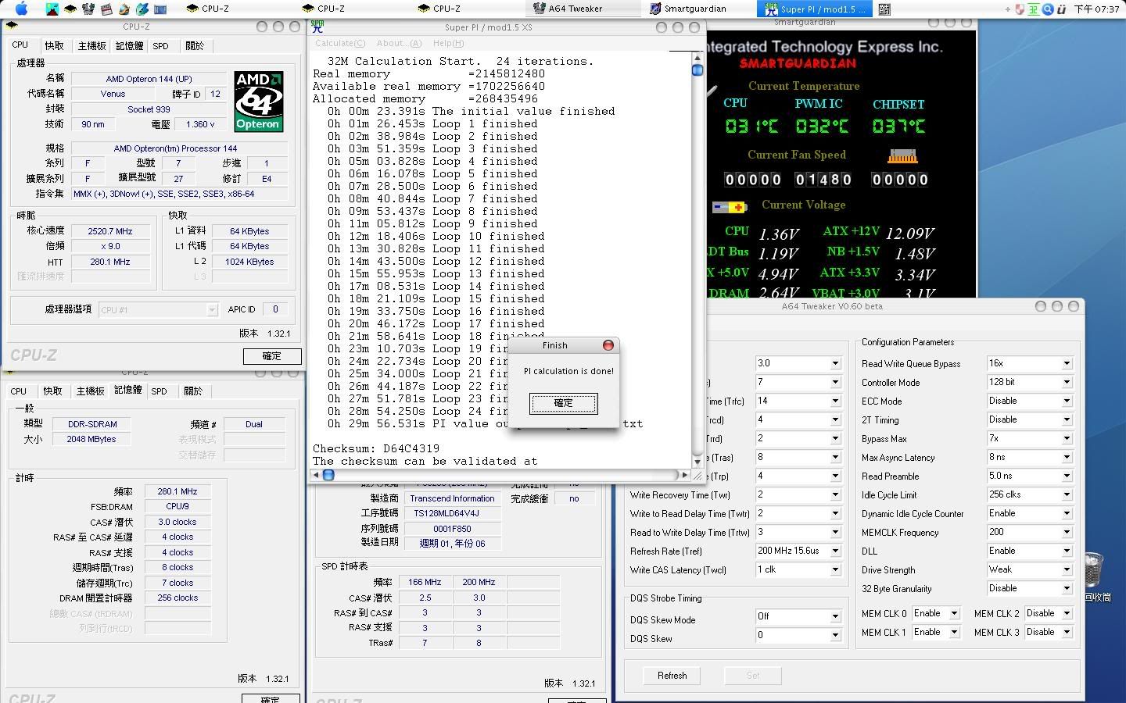Click Super PI vertical scrollbar thumb
The width and height of the screenshot is (1126, 703).
[697, 70]
